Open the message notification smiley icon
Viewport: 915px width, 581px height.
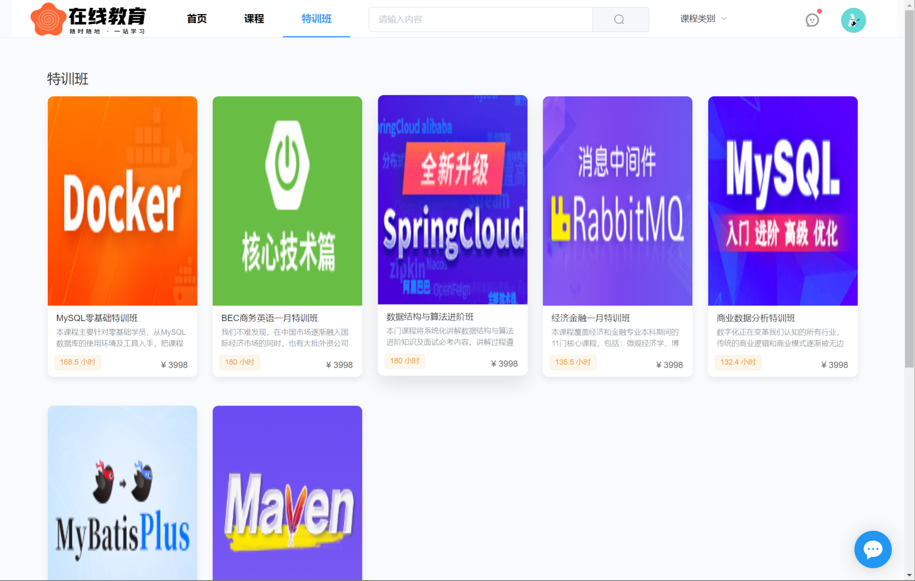click(812, 20)
